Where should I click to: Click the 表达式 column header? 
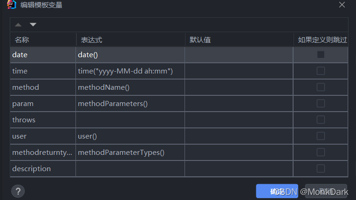click(130, 40)
